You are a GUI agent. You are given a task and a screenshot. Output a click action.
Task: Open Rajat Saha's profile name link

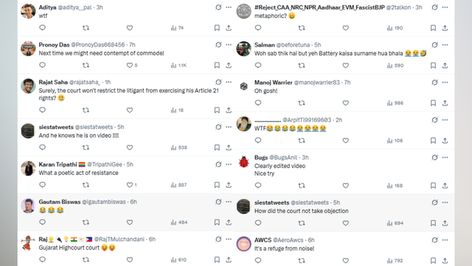[x=53, y=82]
